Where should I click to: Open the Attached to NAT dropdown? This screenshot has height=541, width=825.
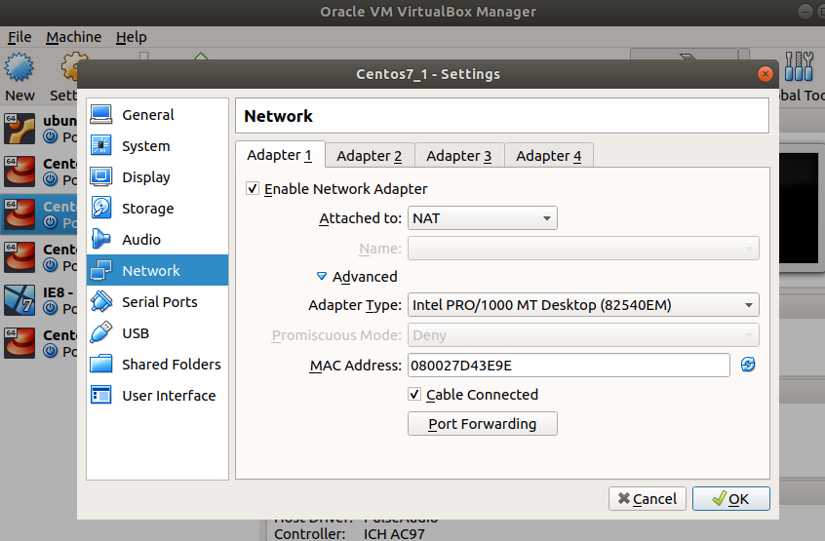point(483,218)
